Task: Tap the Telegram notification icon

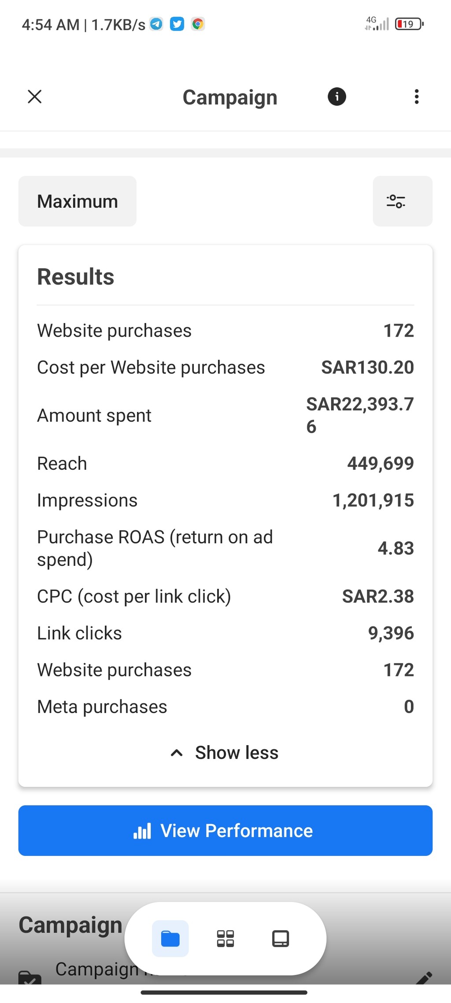Action: point(156,24)
